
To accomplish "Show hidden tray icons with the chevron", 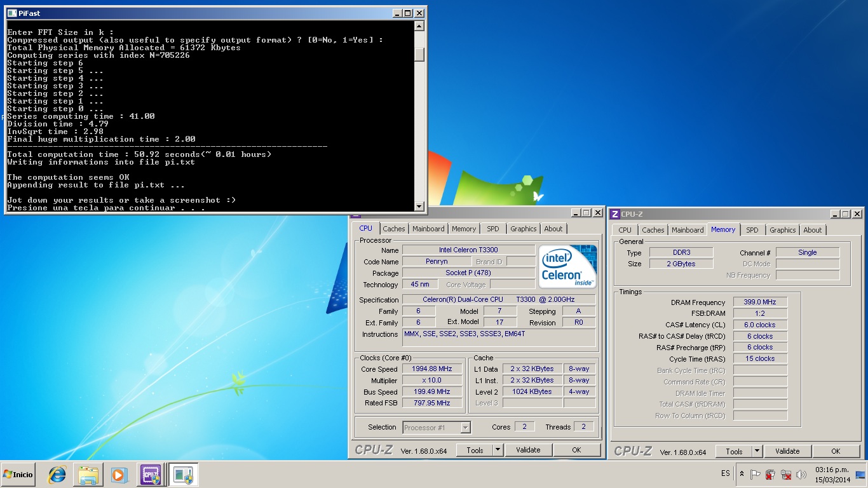I will click(742, 474).
